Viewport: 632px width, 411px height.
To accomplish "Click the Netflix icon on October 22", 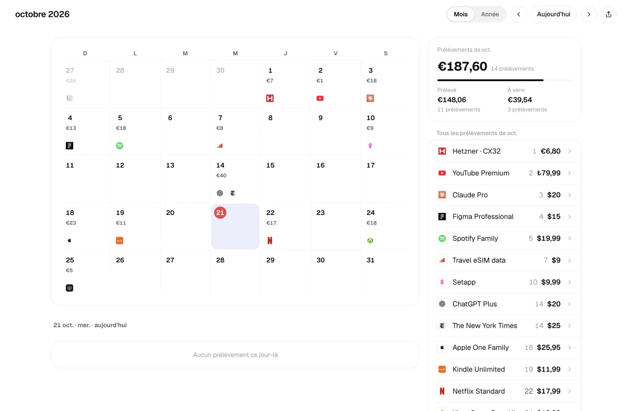I will 270,241.
